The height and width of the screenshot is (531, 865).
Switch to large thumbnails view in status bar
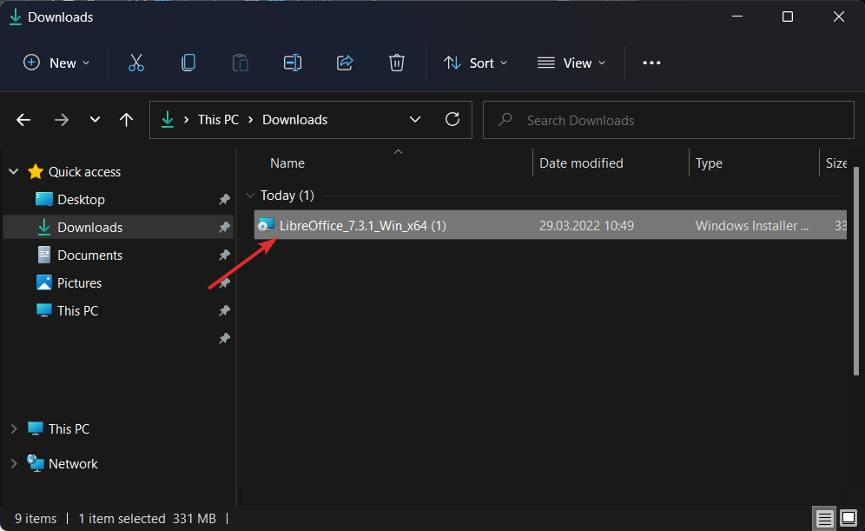point(847,518)
